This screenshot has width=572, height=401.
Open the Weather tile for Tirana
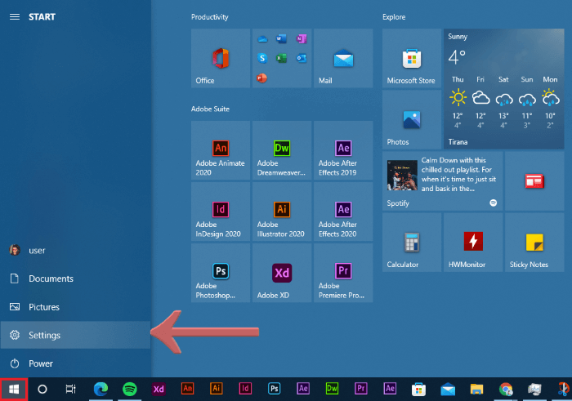(504, 88)
